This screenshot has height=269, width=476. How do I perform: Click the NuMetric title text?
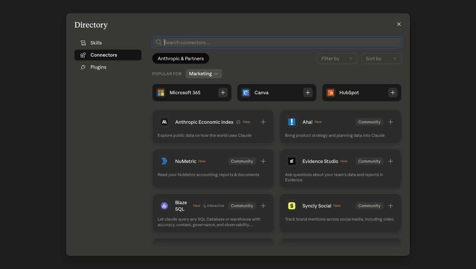point(186,161)
